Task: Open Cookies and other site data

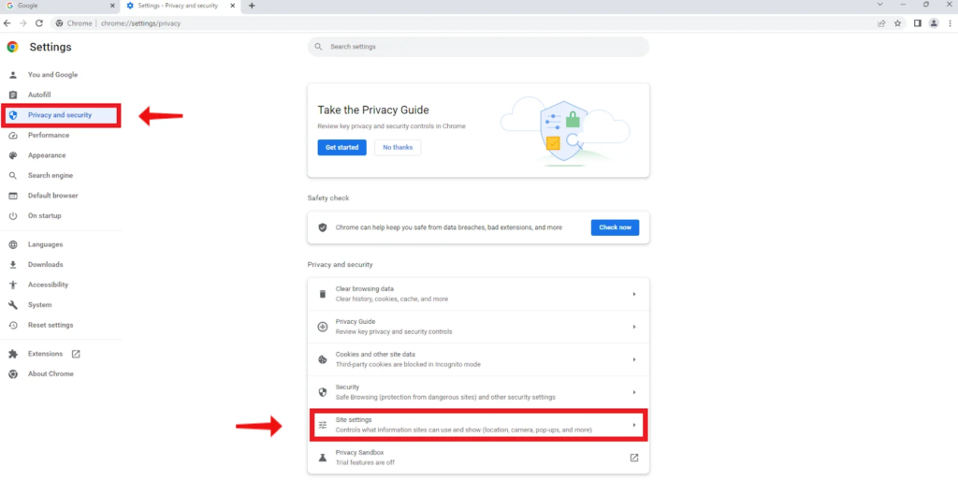Action: [478, 359]
